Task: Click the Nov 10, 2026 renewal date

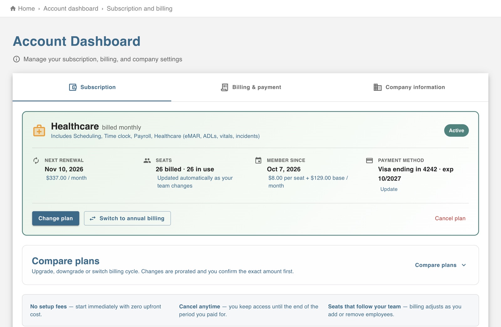Action: (64, 169)
